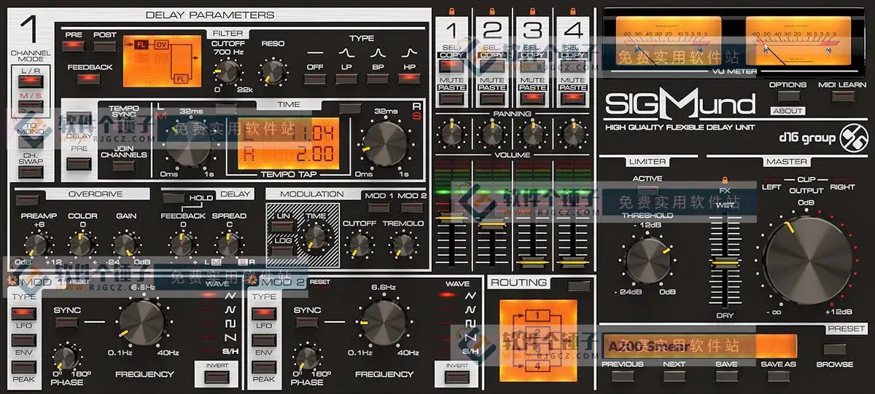Click the tempo tap orange time display
Viewport: 875px width, 394px height.
288,143
